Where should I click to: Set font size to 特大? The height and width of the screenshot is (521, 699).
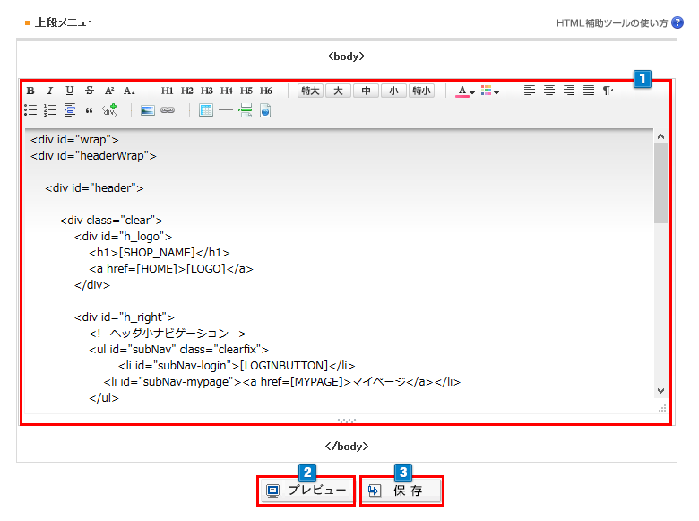pos(310,91)
